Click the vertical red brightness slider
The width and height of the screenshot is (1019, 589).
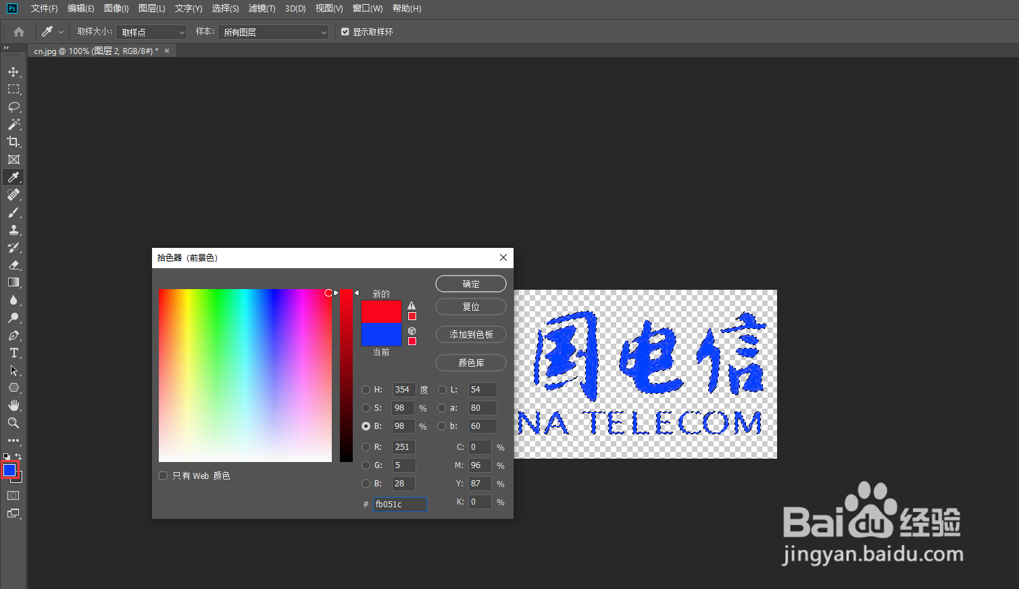point(346,376)
